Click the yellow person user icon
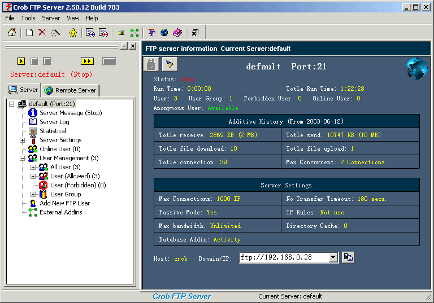This screenshot has width=434, height=303. 73,32
